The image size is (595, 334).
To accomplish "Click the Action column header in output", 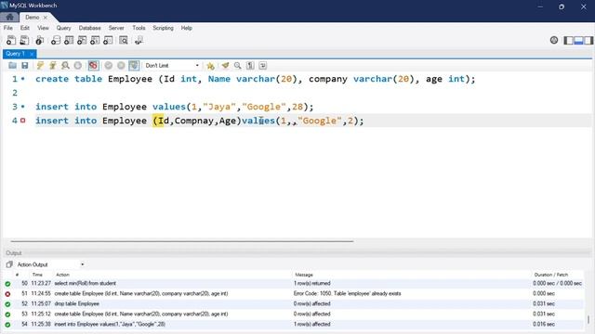I will 62,275.
